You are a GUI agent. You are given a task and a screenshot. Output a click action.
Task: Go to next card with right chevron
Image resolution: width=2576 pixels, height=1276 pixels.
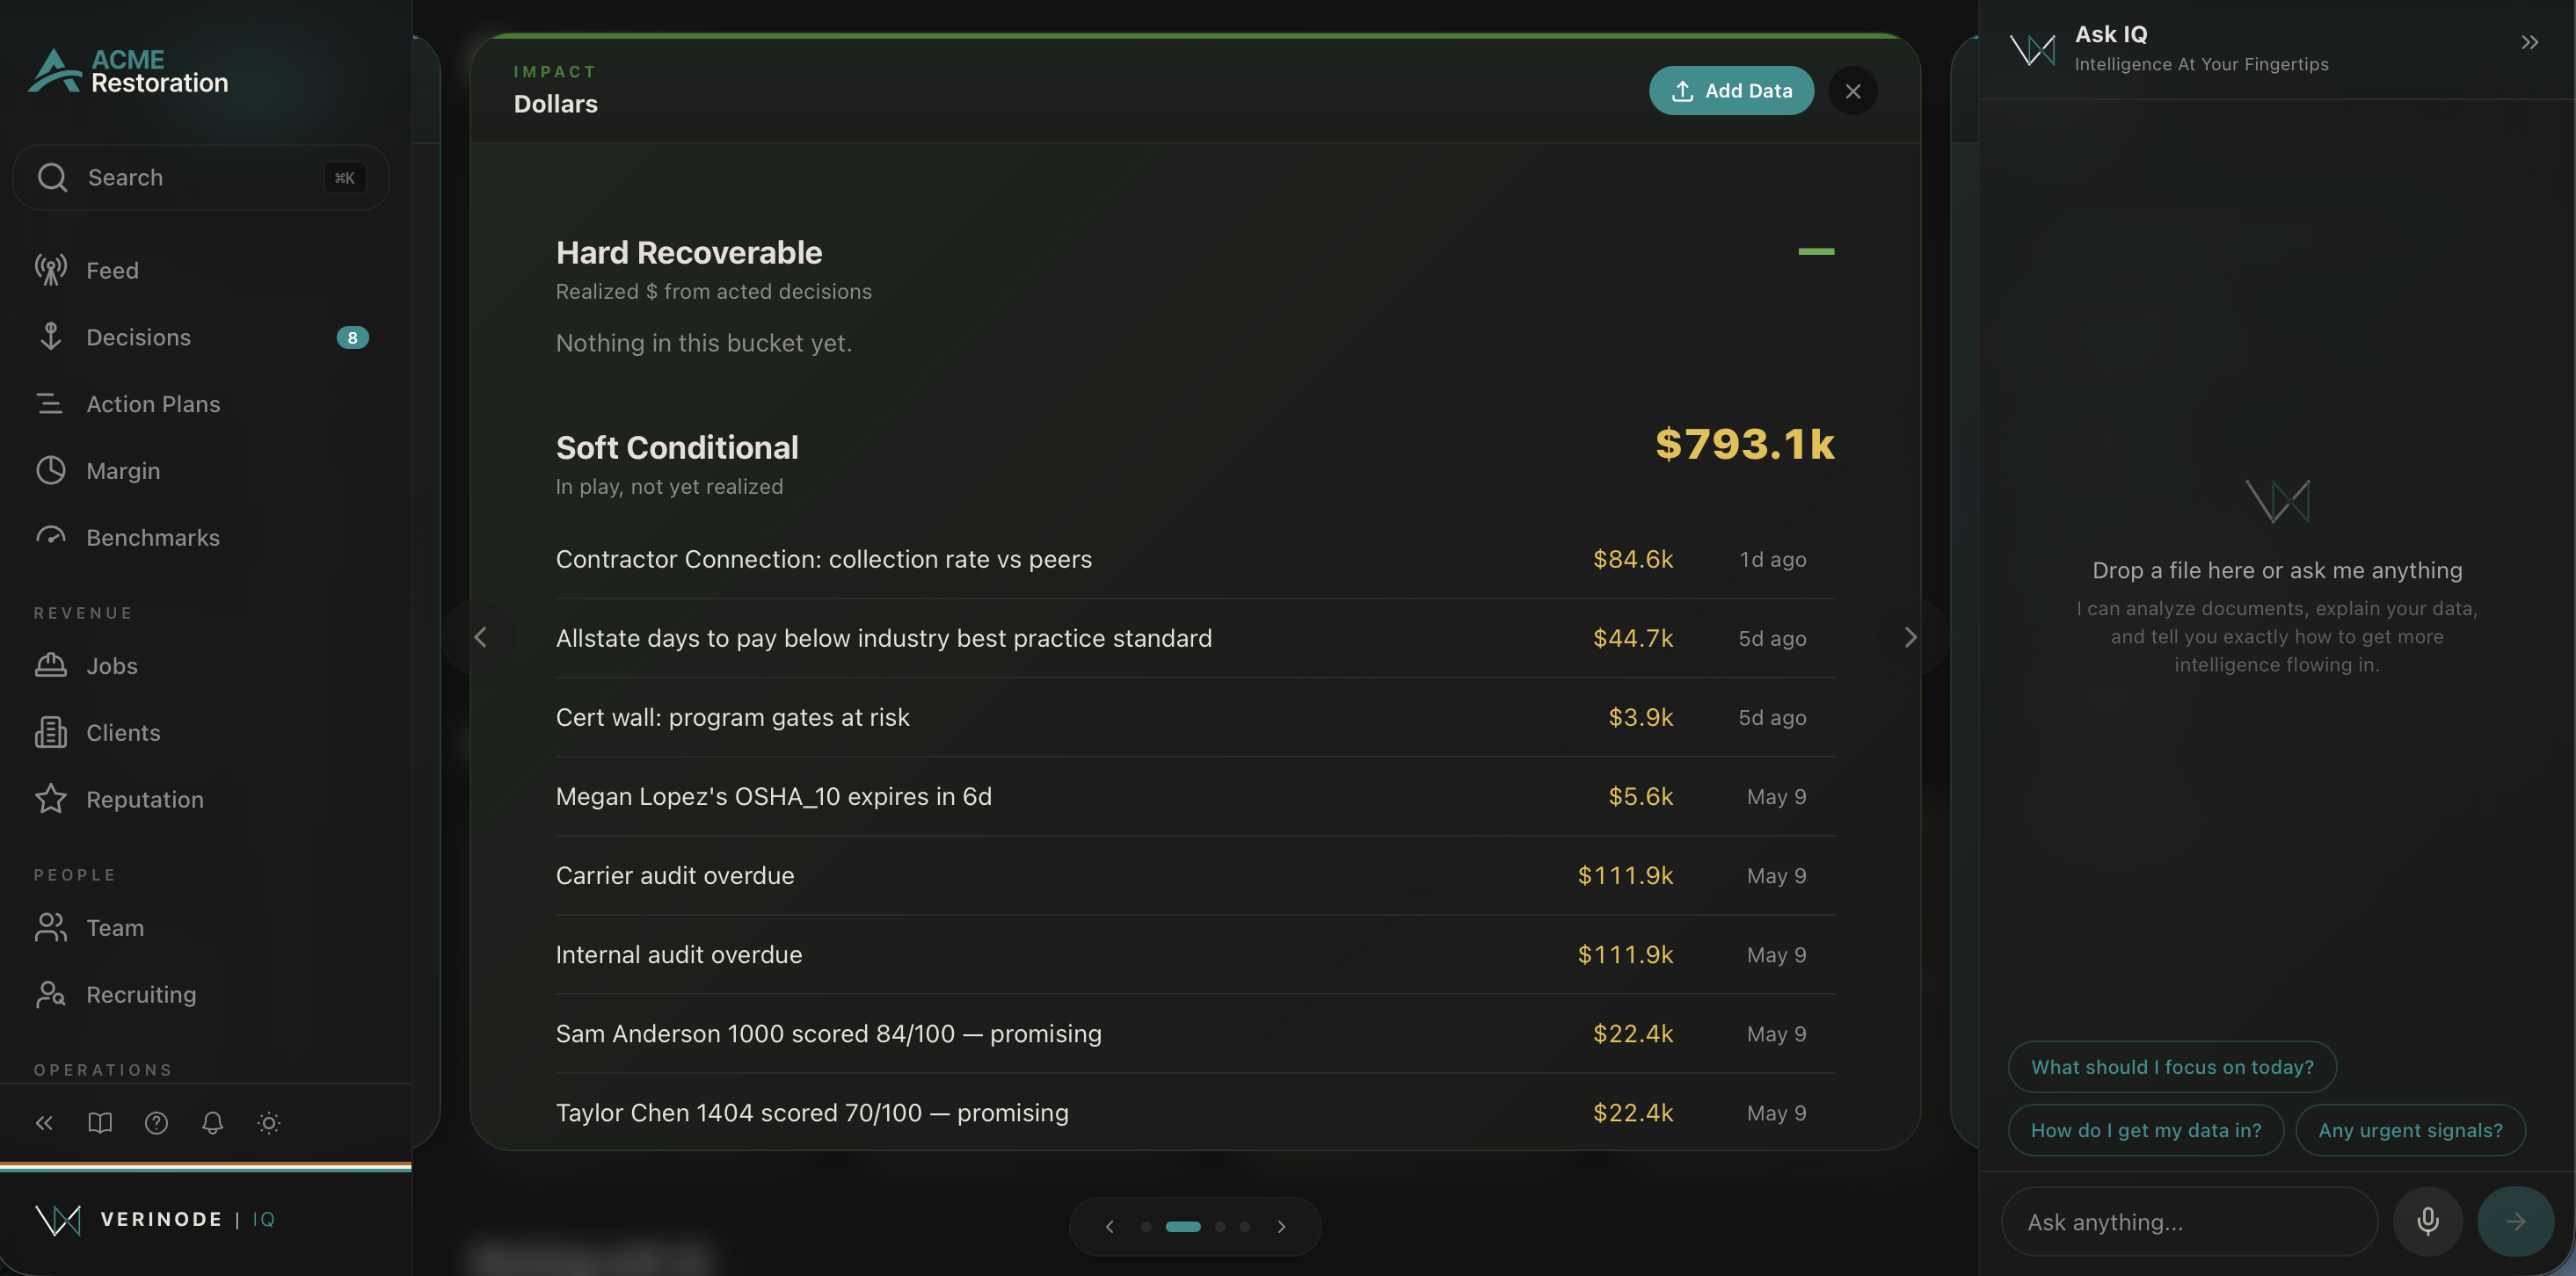[x=1910, y=637]
